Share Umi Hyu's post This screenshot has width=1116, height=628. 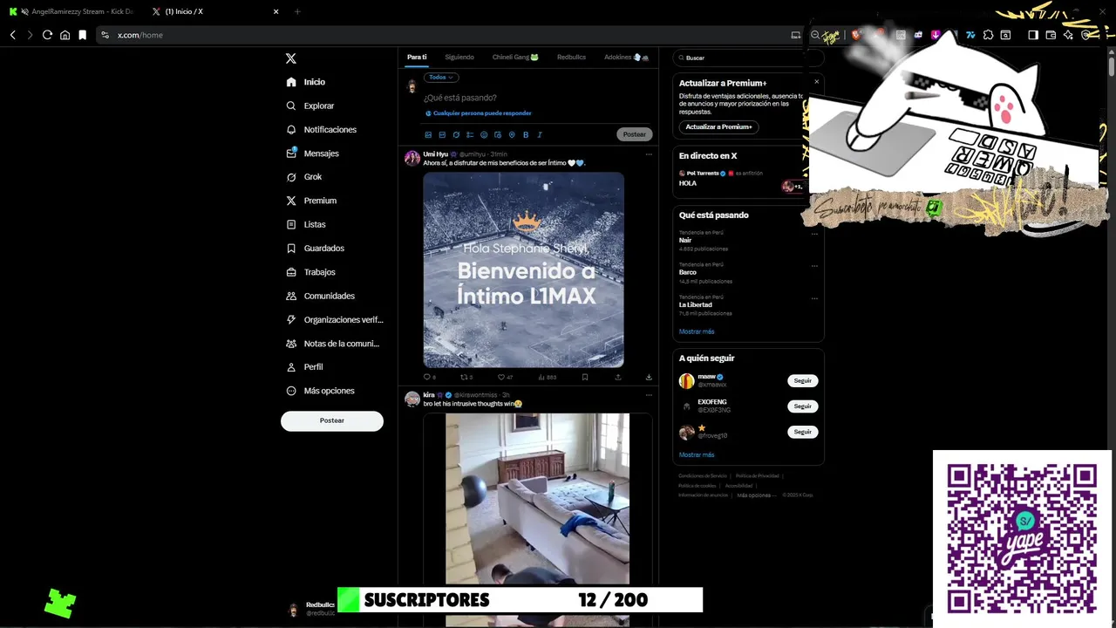click(618, 377)
